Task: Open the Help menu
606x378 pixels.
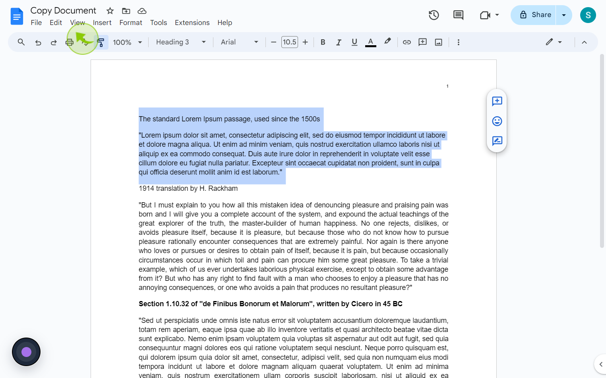Action: point(225,23)
